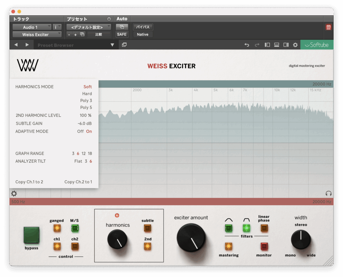Enable the flat-top bandpass filter button
Screen dimensions: 343x277
[246, 228]
